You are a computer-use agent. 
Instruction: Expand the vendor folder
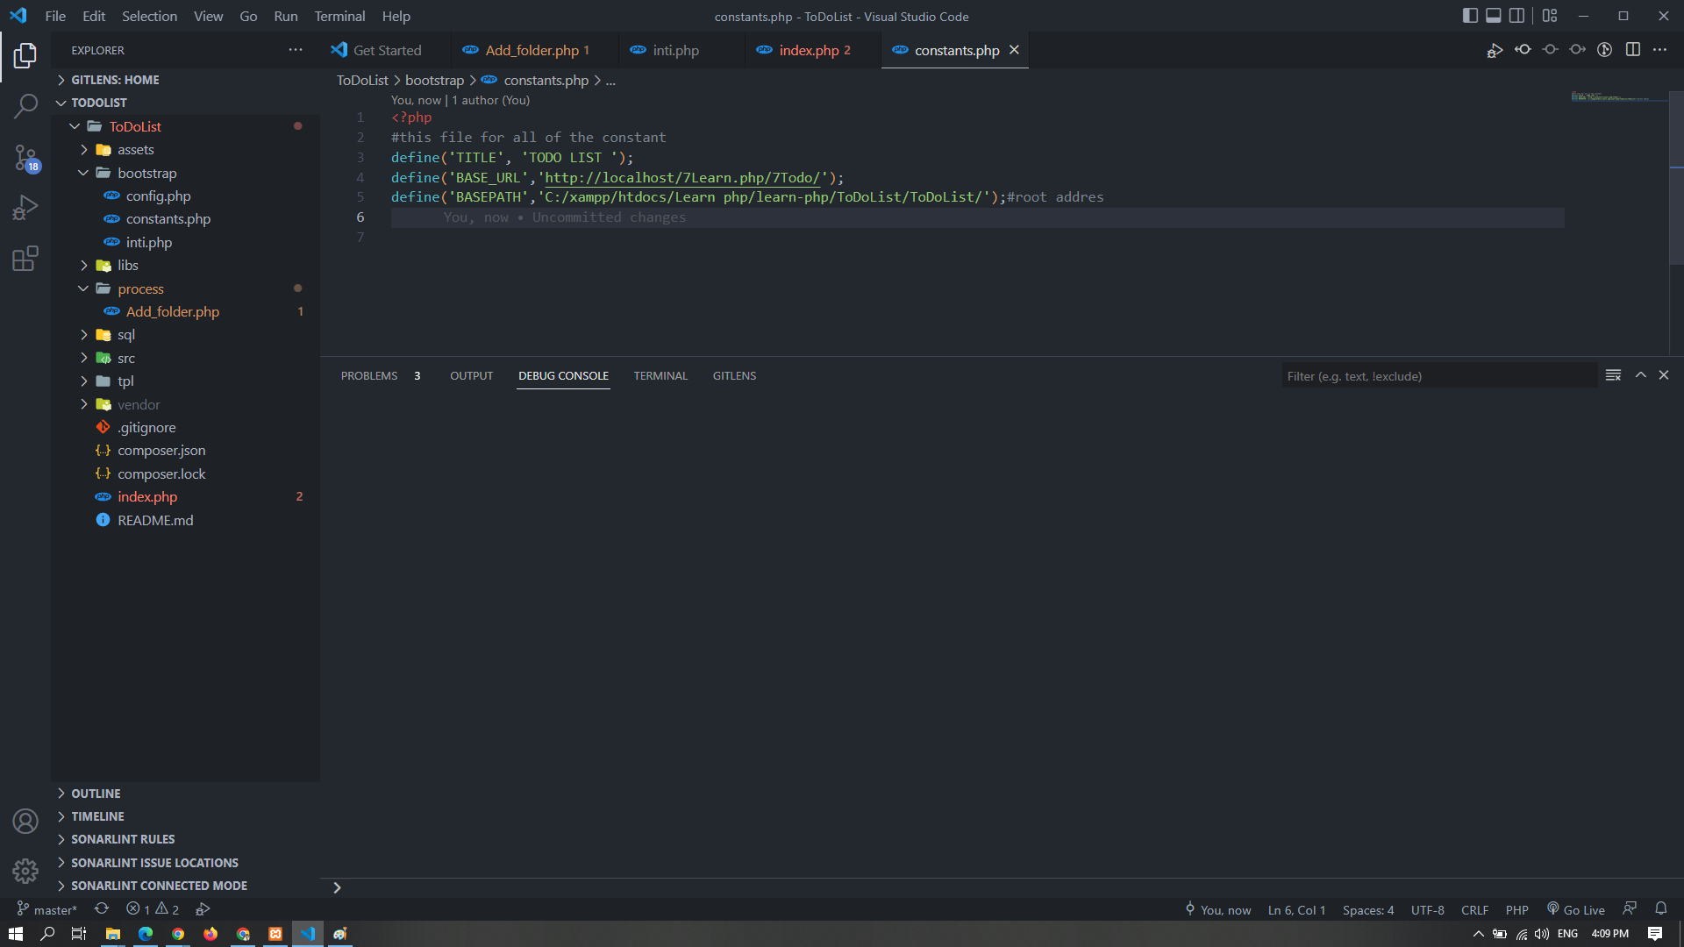pyautogui.click(x=185, y=404)
